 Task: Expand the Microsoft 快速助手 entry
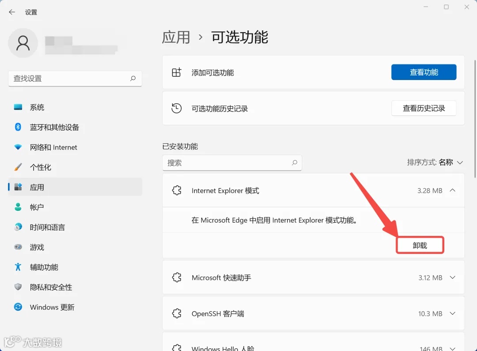[452, 277]
